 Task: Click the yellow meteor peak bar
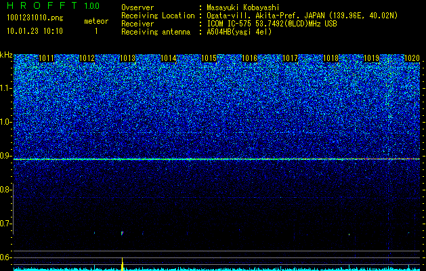123,264
